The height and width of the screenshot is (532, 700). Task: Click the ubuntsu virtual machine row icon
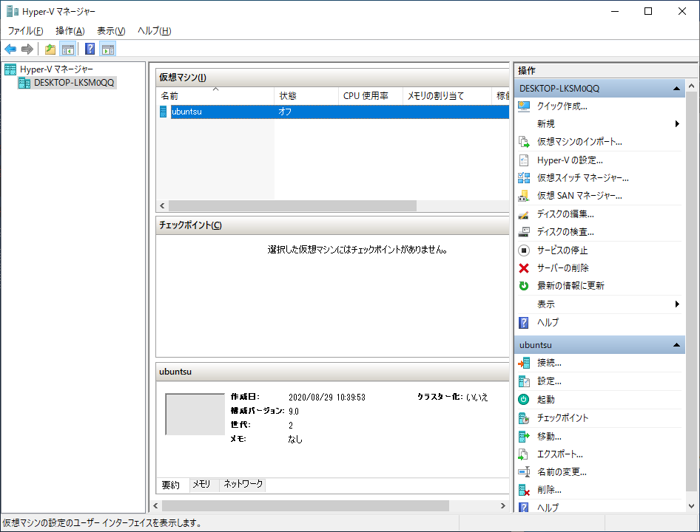pyautogui.click(x=164, y=112)
